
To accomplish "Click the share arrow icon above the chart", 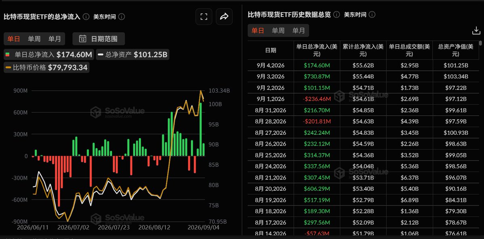I will [224, 16].
